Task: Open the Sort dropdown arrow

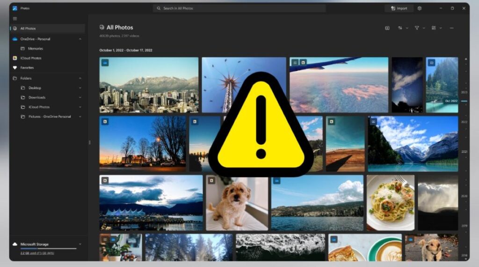Action: coord(407,28)
